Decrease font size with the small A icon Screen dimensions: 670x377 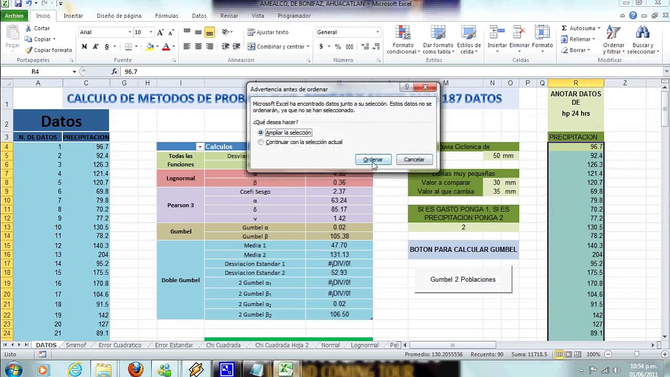pos(172,32)
